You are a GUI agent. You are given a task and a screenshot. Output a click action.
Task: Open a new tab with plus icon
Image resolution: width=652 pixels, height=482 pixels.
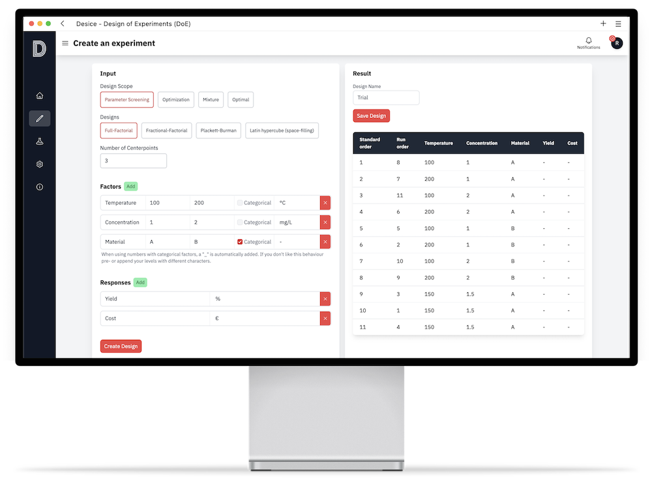pos(603,23)
